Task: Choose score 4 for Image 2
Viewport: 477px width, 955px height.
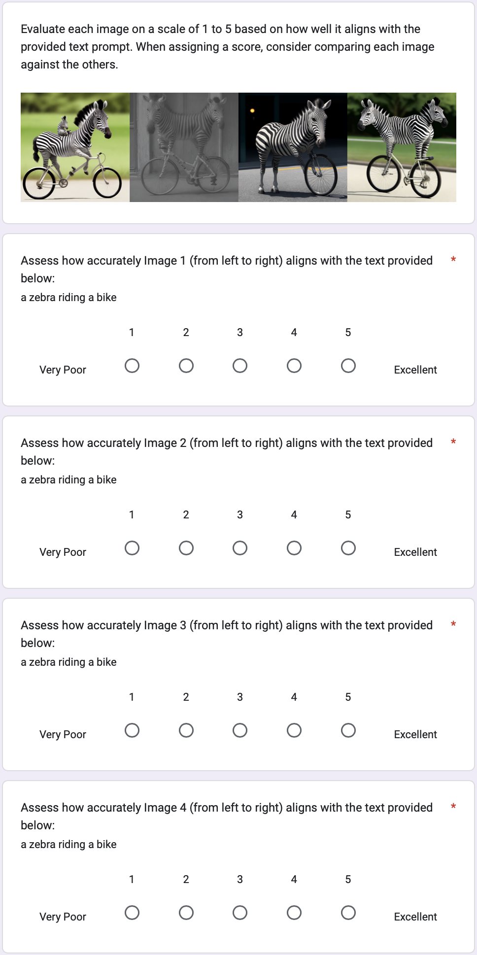Action: tap(294, 548)
